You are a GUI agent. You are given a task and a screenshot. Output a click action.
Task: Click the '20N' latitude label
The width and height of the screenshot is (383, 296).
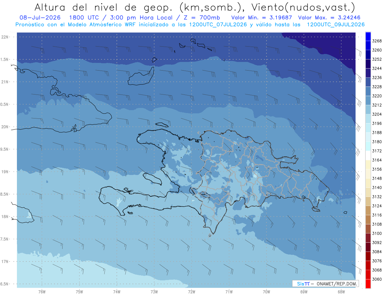point(5,127)
